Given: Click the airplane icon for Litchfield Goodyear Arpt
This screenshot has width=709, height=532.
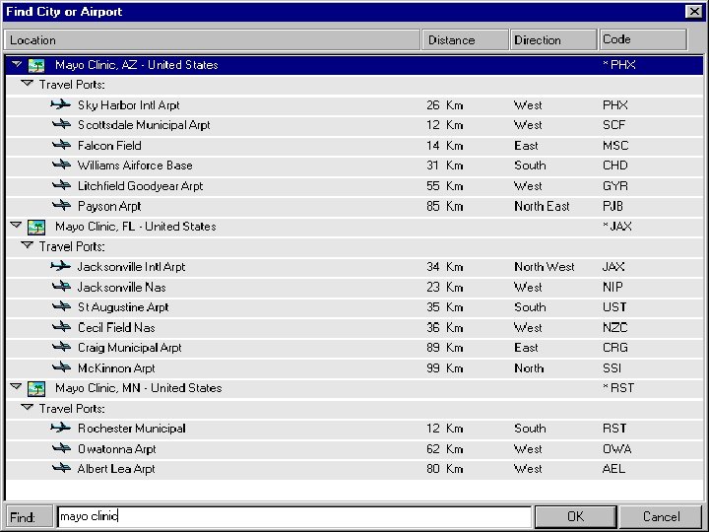Looking at the screenshot, I should [61, 185].
